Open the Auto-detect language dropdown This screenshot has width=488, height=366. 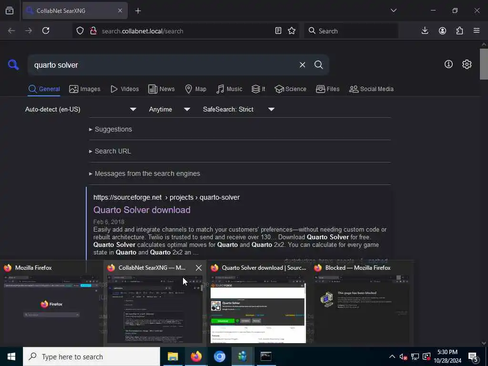point(81,109)
